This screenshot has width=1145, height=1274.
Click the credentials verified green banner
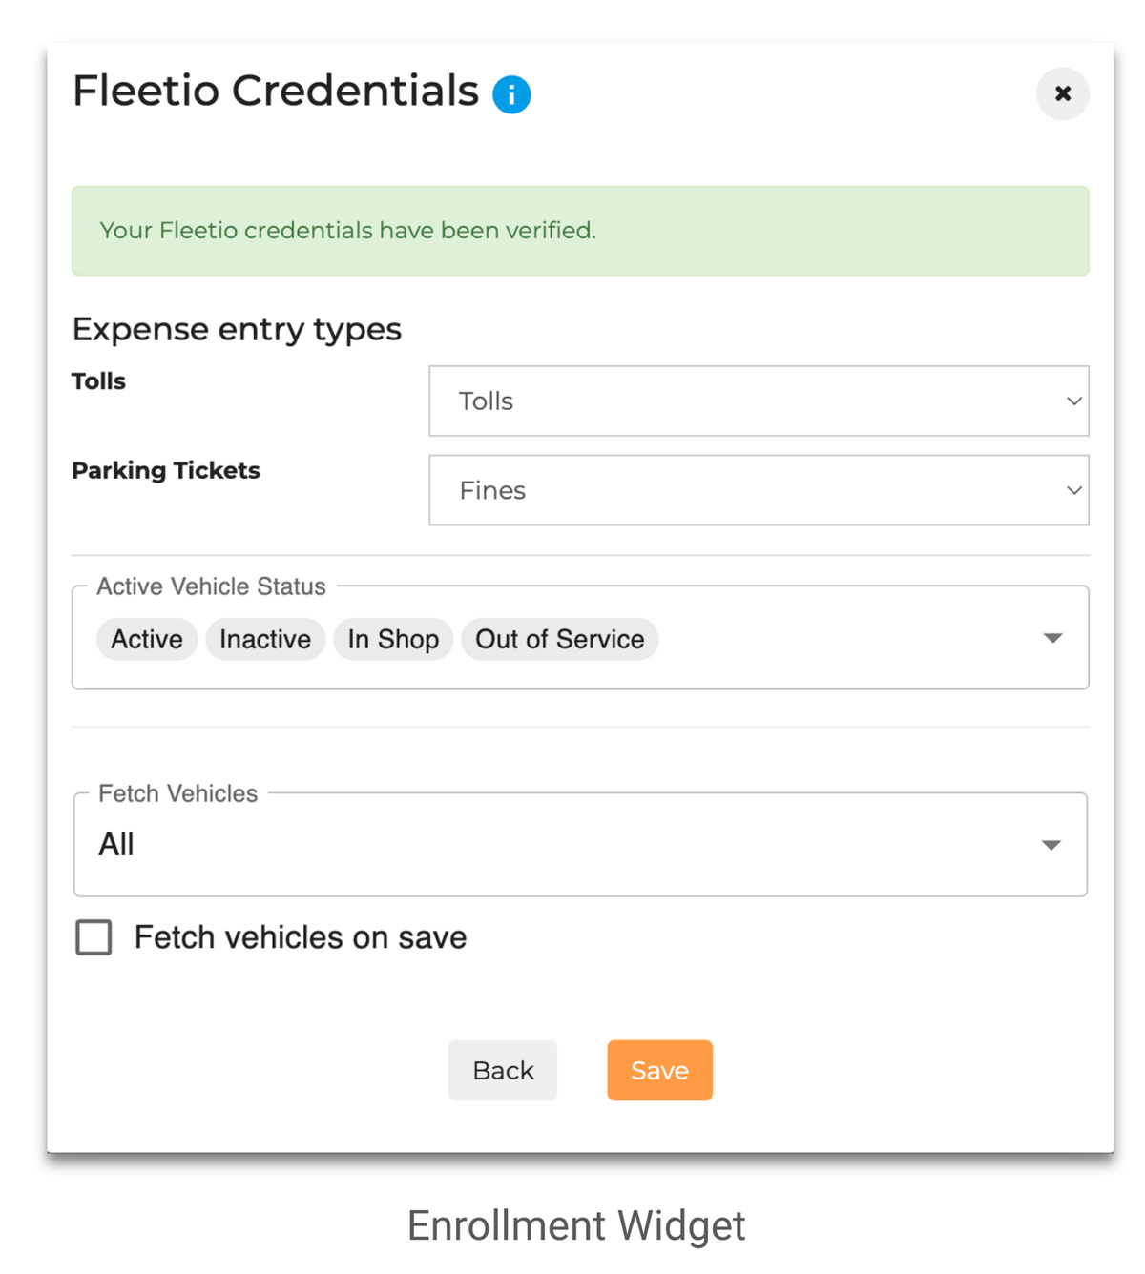(580, 231)
